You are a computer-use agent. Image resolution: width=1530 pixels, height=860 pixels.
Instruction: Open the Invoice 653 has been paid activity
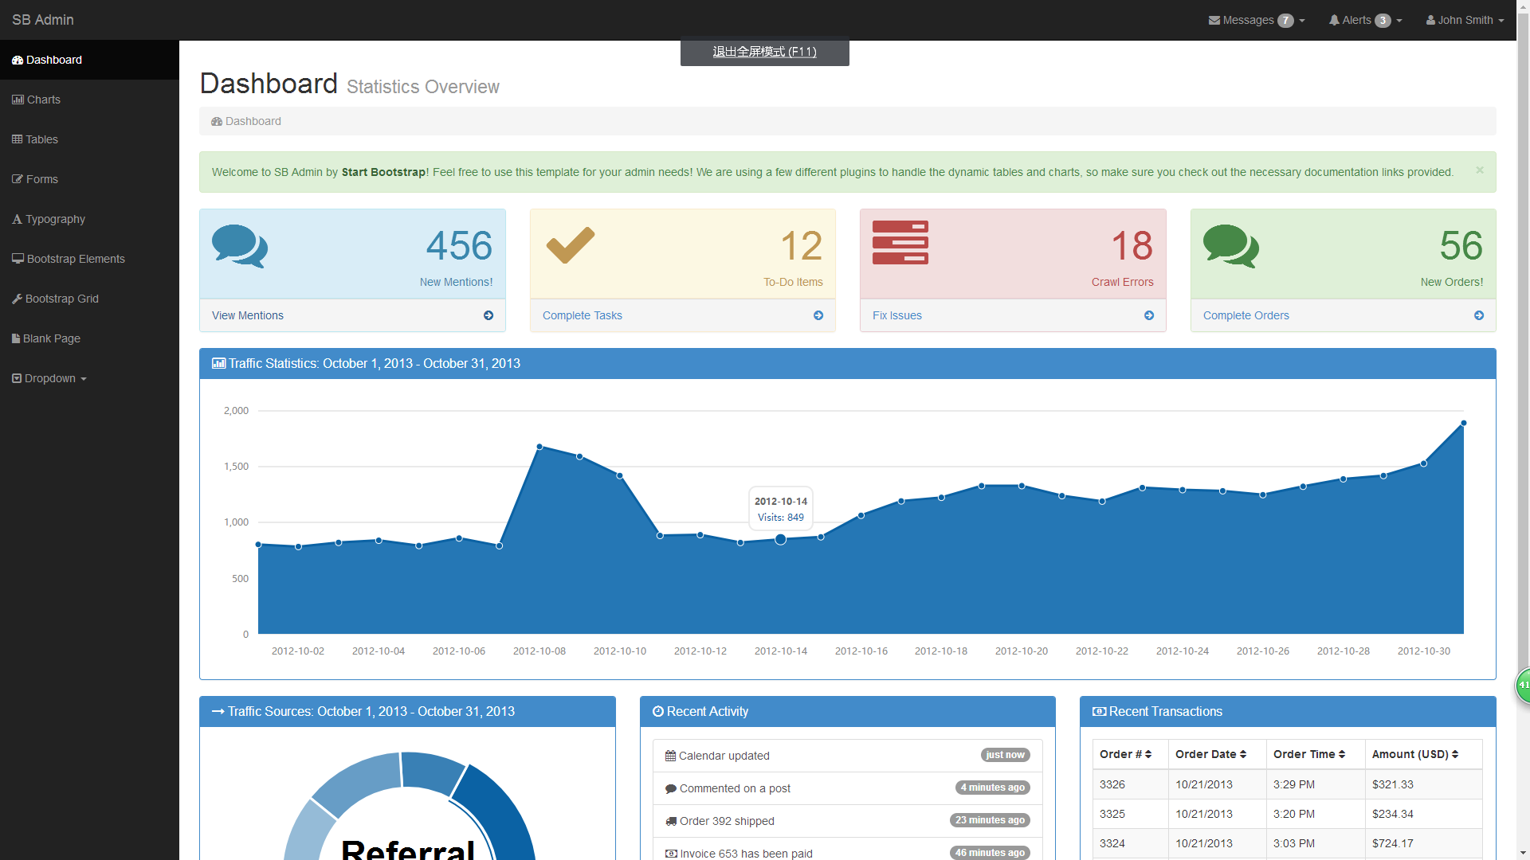(x=847, y=849)
